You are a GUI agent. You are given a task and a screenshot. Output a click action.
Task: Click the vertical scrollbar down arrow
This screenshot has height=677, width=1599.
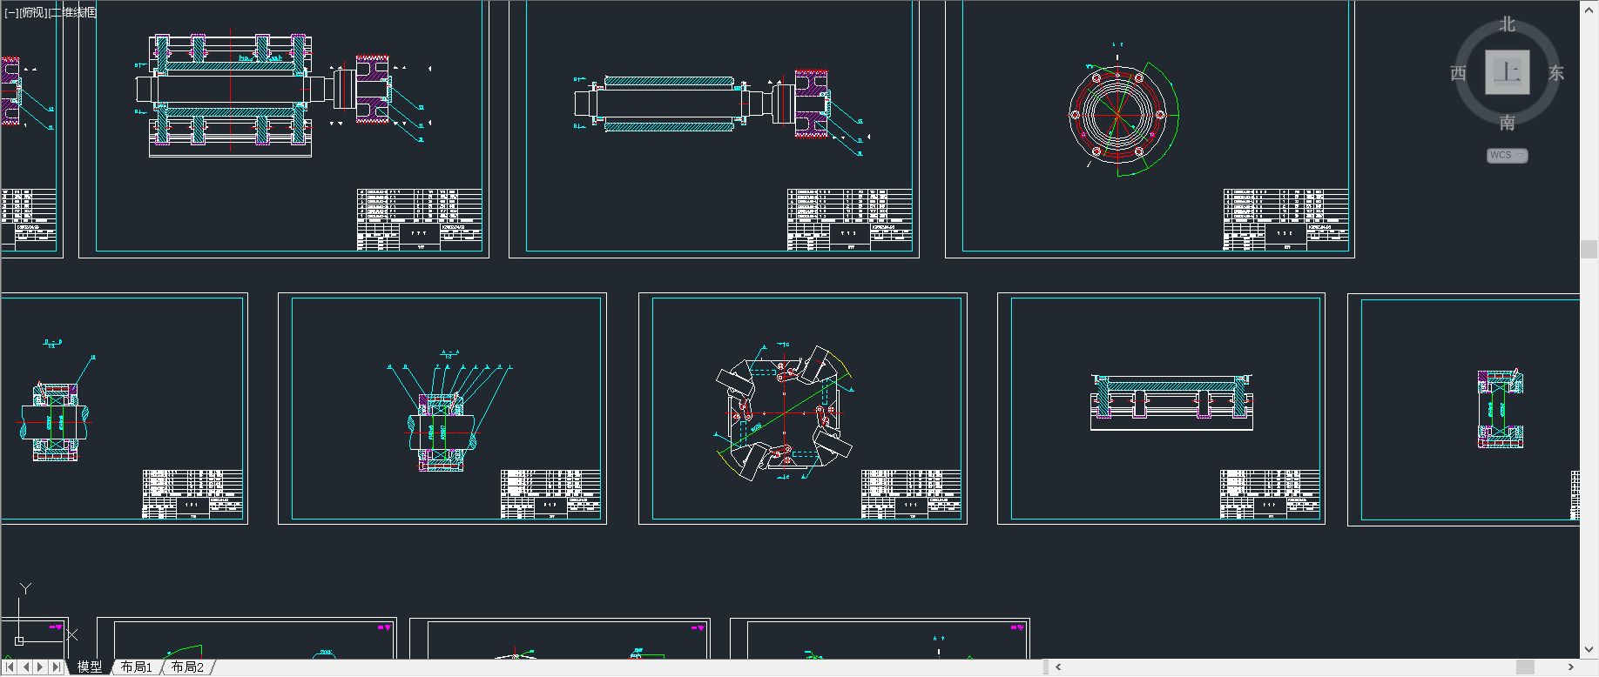[1589, 649]
